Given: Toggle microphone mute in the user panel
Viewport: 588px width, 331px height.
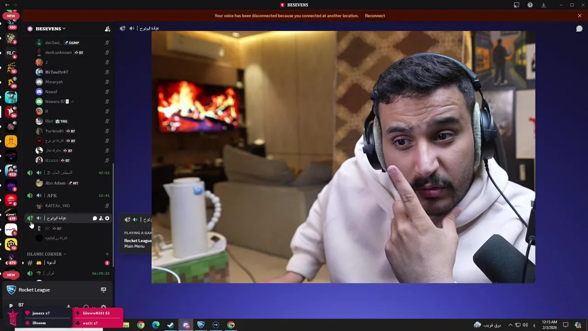Looking at the screenshot, I should click(x=69, y=307).
